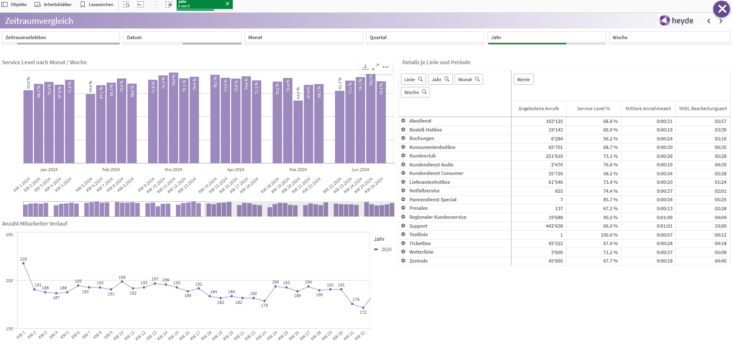Image resolution: width=732 pixels, height=346 pixels.
Task: Click the chart's mini-overview scroll range
Action: click(114, 209)
